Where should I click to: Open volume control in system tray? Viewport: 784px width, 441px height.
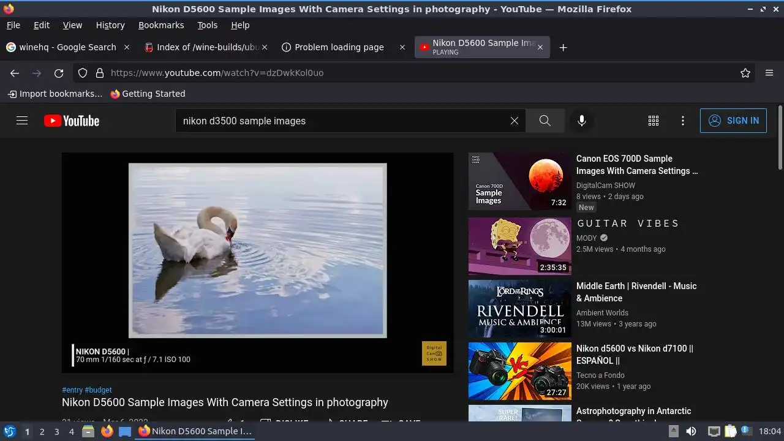pos(691,431)
